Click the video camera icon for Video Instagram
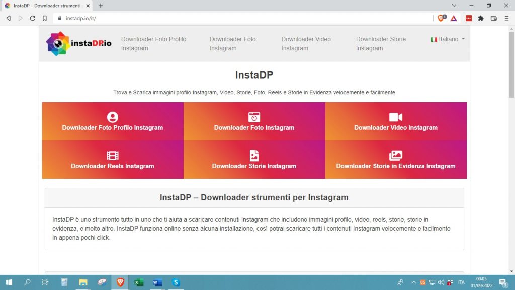 tap(396, 116)
